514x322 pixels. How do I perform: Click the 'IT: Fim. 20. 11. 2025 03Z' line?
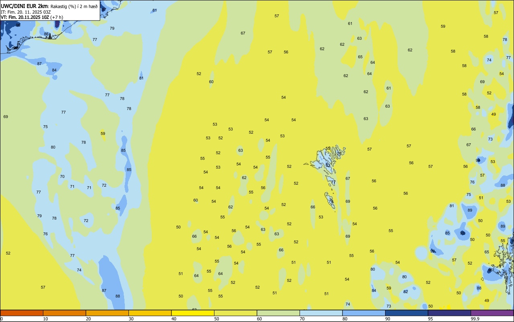point(26,12)
